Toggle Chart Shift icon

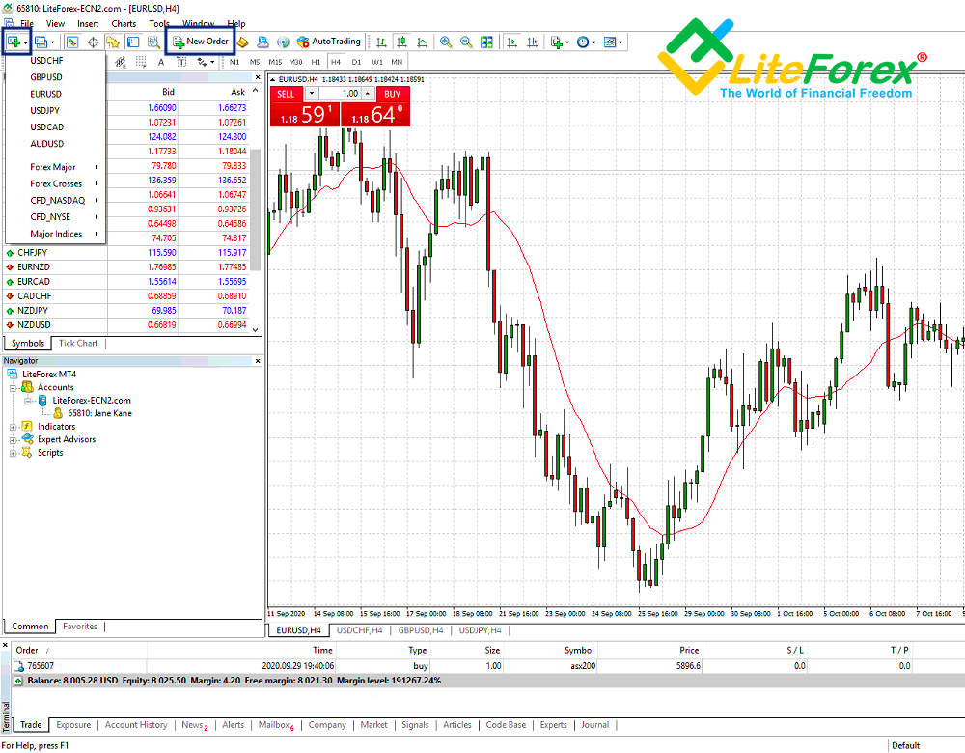tap(533, 42)
